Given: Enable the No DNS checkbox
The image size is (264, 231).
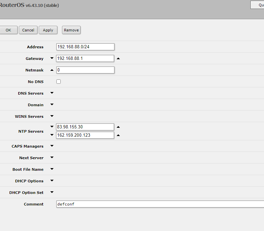Looking at the screenshot, I should (x=59, y=82).
